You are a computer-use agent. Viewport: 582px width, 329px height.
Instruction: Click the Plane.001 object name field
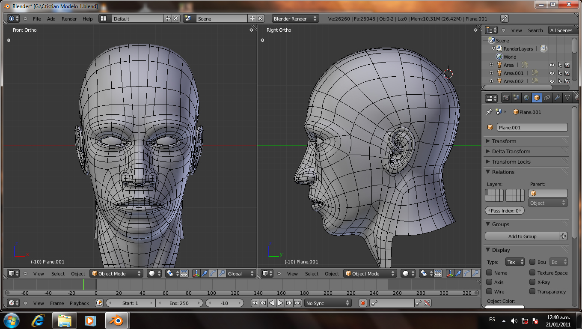pos(532,128)
